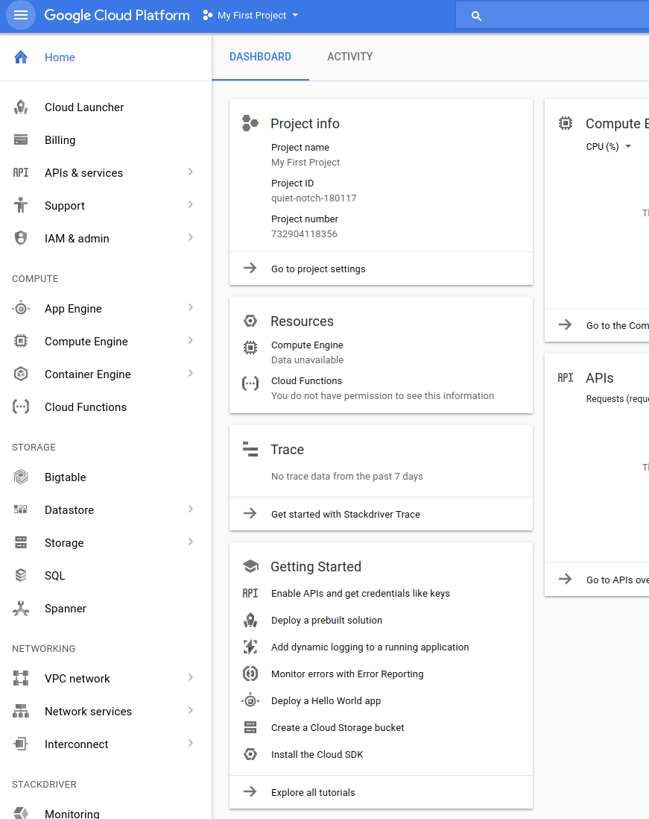The image size is (649, 819).
Task: Click the Interconnect icon
Action: point(21,744)
